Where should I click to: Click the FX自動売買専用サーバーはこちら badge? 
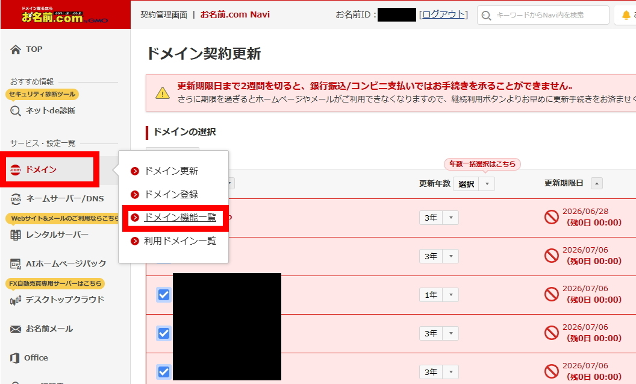pyautogui.click(x=55, y=283)
